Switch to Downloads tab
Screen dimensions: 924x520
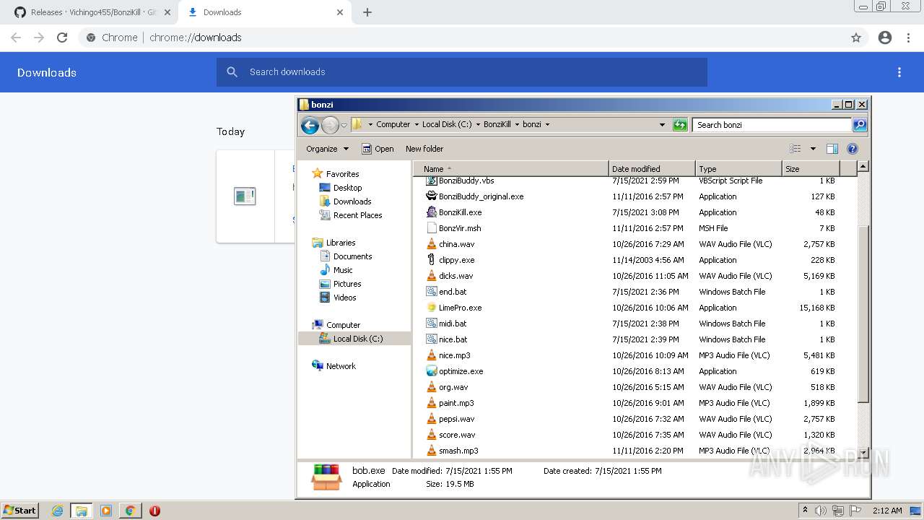(x=265, y=12)
